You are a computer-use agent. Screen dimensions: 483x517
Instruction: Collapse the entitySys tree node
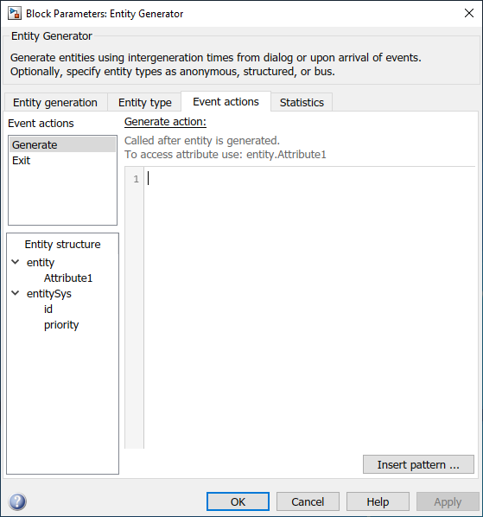(x=16, y=293)
